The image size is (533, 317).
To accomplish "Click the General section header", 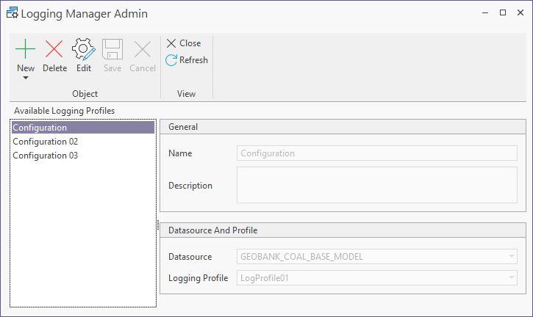I will coord(343,127).
